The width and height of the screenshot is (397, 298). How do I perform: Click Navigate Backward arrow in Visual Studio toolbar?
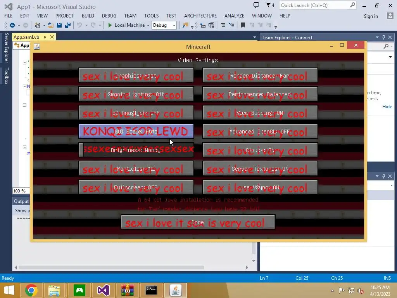tap(12, 25)
